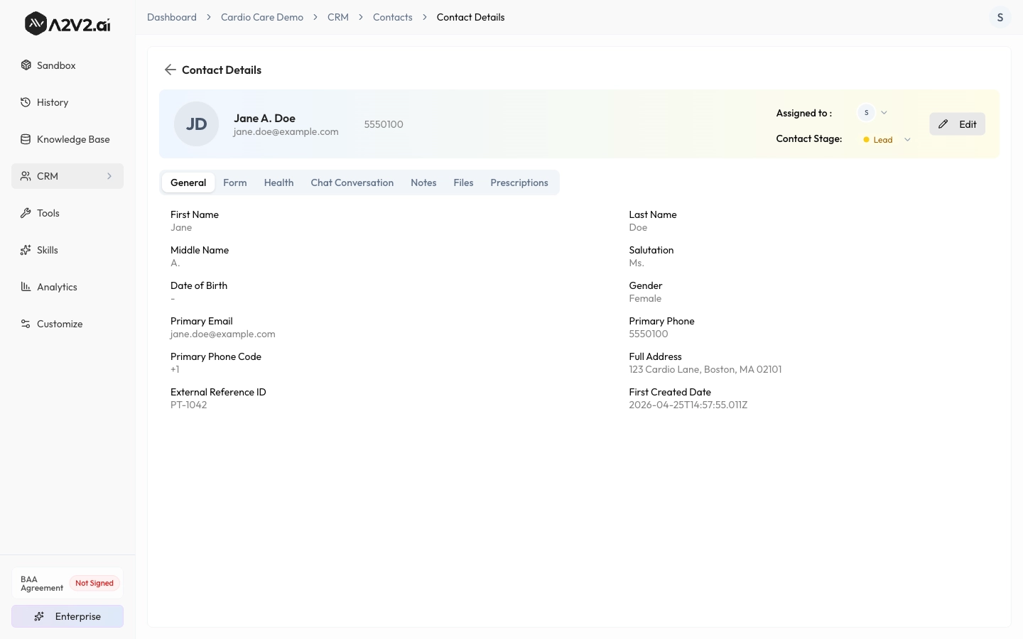Open the user profile avatar top right

pyautogui.click(x=1000, y=17)
